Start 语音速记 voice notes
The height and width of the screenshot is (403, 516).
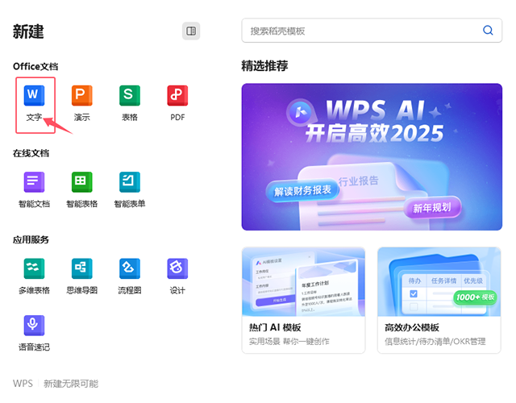(x=34, y=326)
